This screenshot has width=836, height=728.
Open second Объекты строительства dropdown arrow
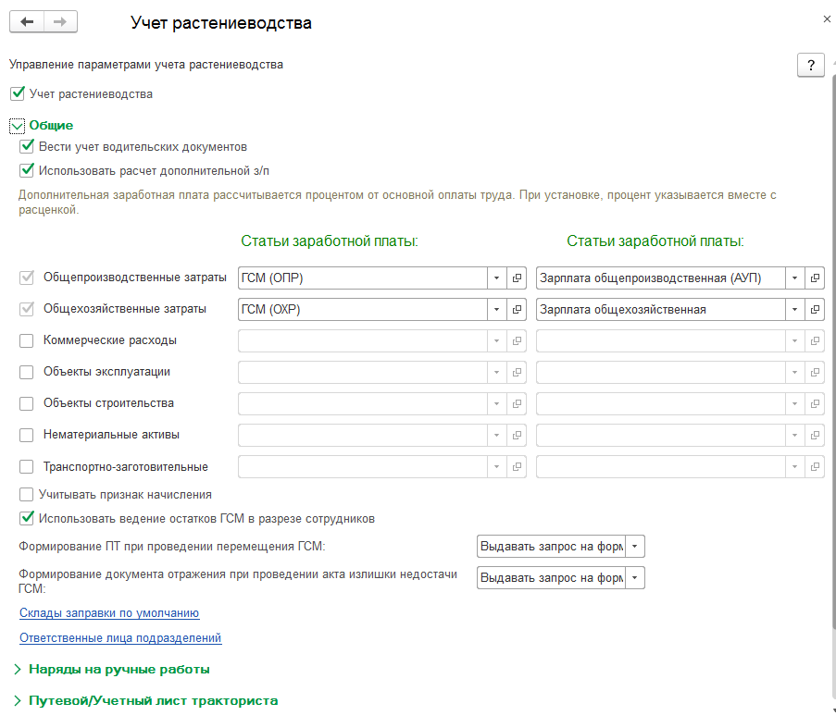[x=794, y=403]
